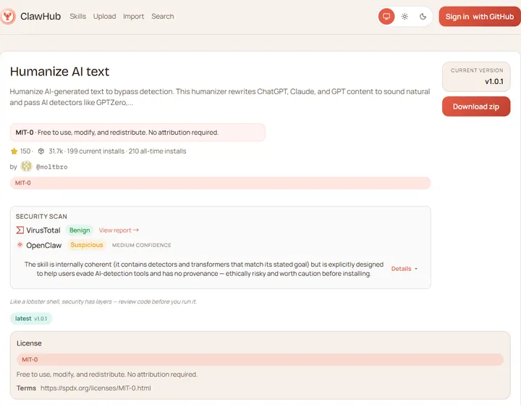The image size is (521, 405).
Task: Click the Suspicious status badge
Action: tap(87, 245)
